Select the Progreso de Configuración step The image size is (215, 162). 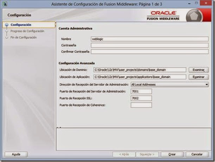click(x=27, y=31)
